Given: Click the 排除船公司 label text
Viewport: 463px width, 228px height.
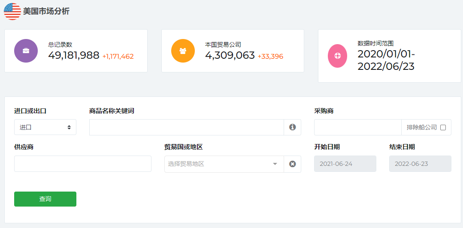Looking at the screenshot, I should pyautogui.click(x=421, y=127).
